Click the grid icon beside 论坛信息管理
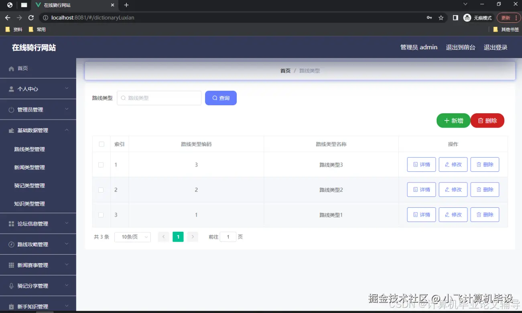This screenshot has width=522, height=313. click(x=11, y=224)
